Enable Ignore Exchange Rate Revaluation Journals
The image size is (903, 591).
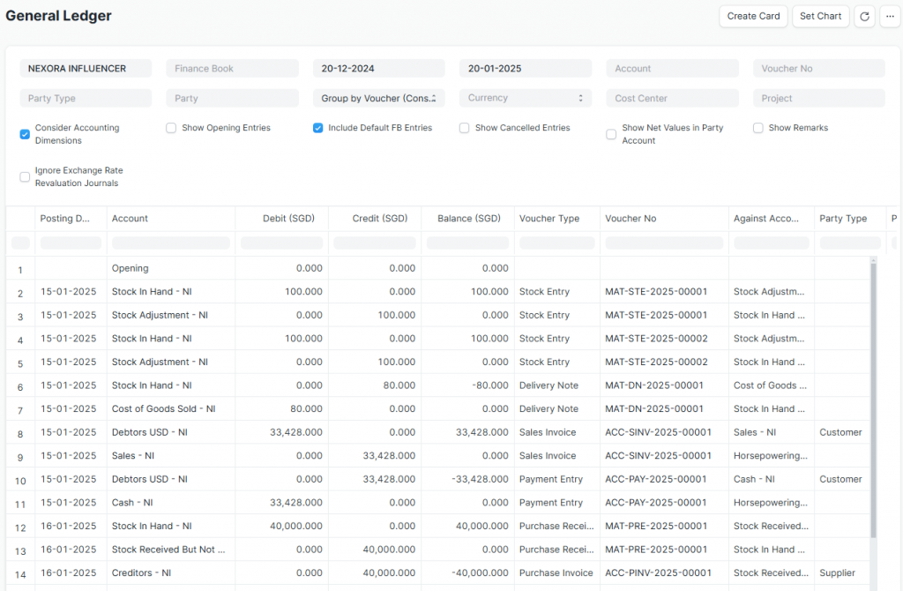click(24, 176)
